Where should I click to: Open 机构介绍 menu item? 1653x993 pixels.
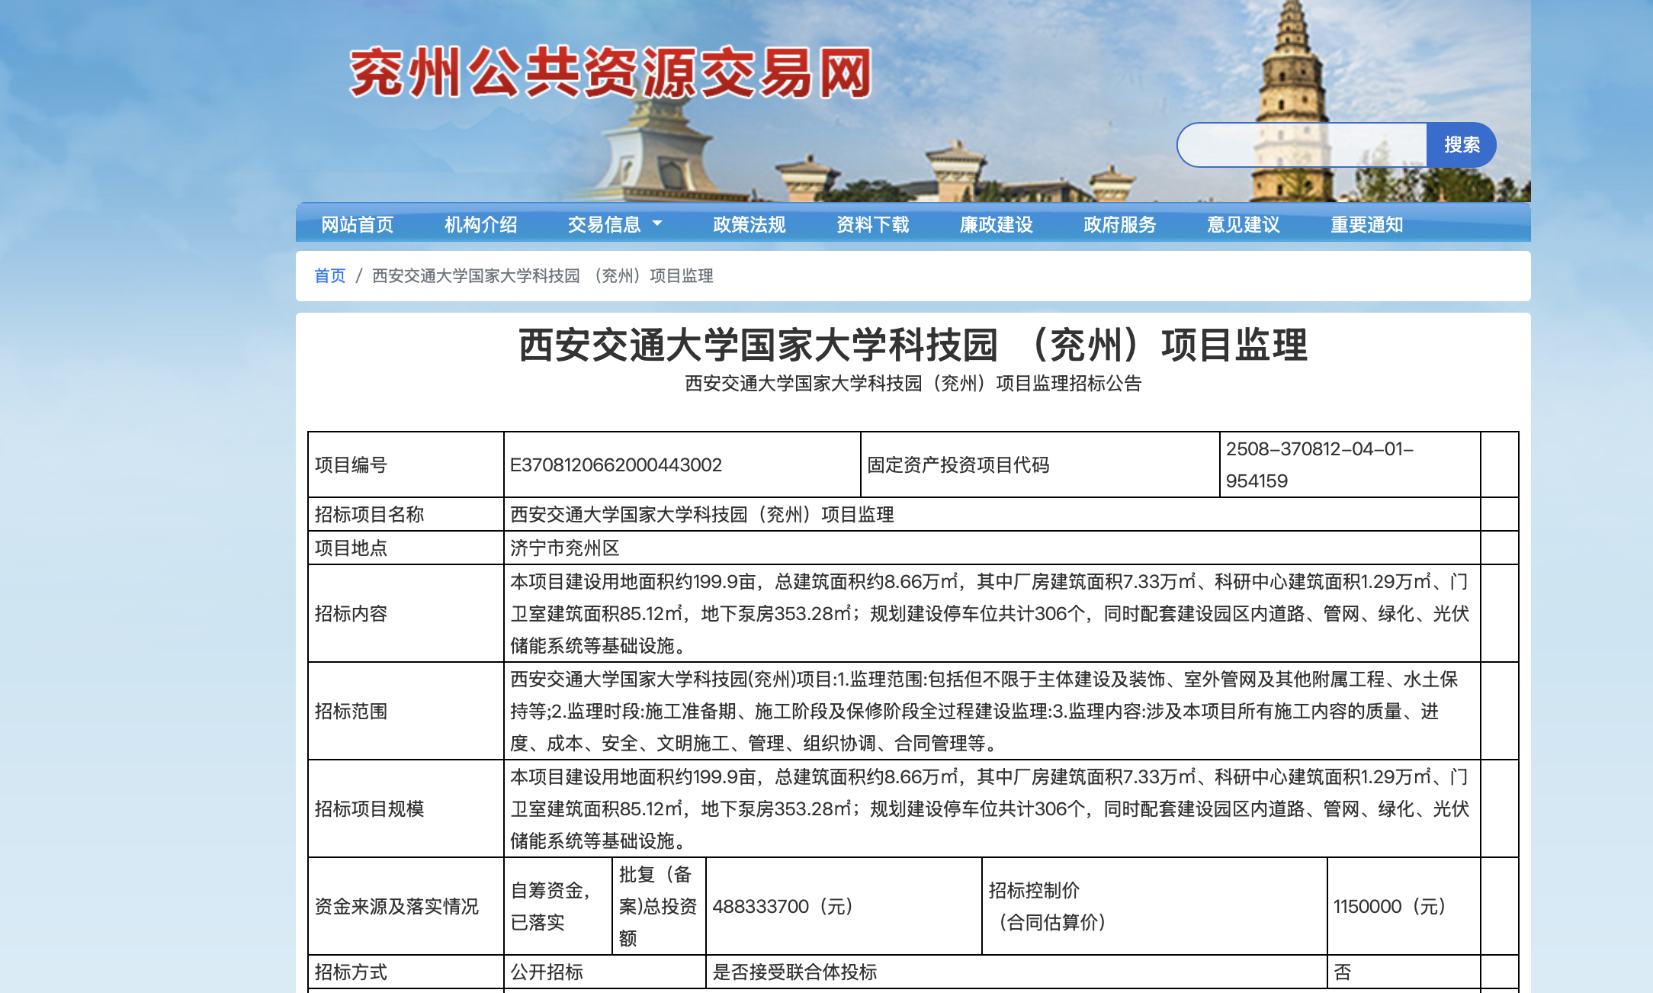(480, 224)
